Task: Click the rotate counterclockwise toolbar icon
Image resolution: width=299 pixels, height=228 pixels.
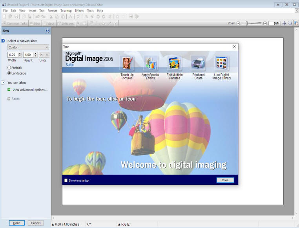Action: [98, 16]
